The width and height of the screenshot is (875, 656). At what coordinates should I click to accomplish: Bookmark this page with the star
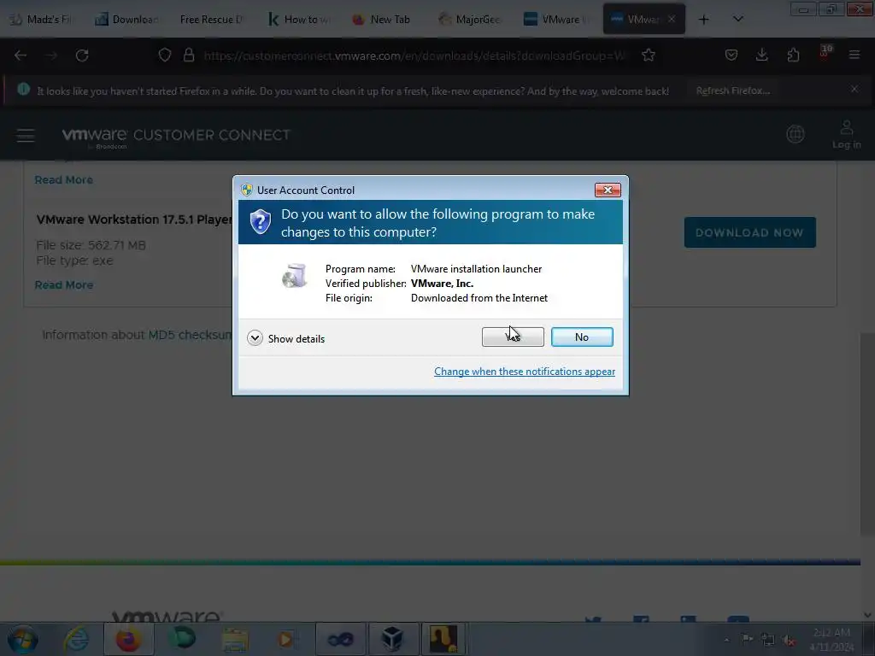click(x=649, y=56)
